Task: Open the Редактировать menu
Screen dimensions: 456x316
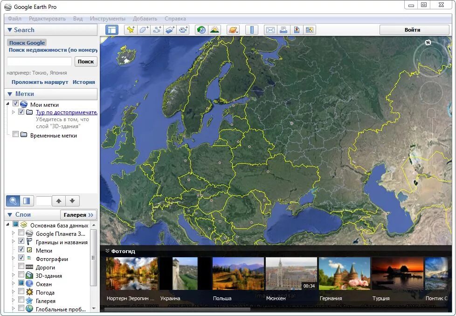Action: coord(47,19)
